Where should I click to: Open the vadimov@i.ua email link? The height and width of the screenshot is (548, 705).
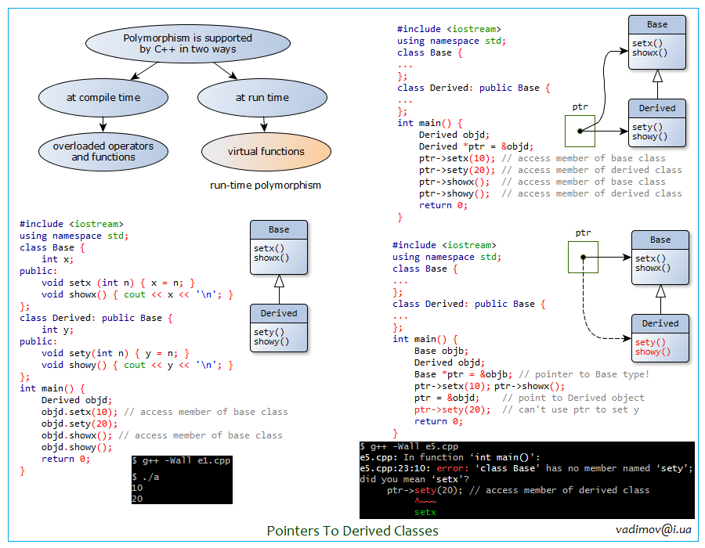653,530
